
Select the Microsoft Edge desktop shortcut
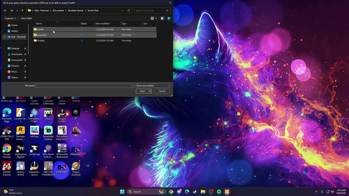7,115
